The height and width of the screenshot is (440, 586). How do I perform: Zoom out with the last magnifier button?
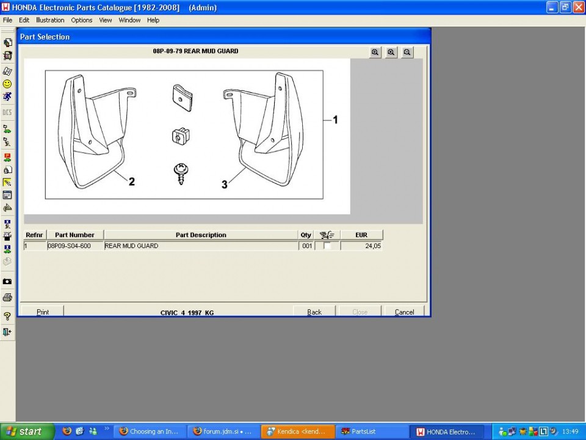tap(407, 53)
